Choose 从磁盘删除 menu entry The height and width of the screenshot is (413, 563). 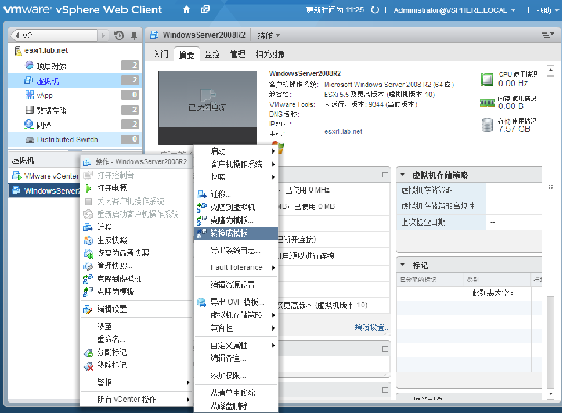pos(236,406)
